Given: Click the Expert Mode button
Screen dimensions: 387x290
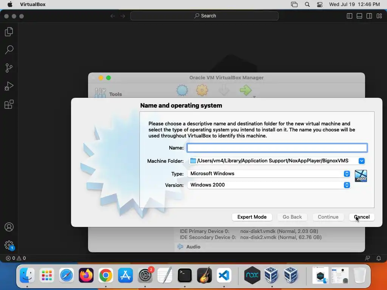Looking at the screenshot, I should click(x=252, y=217).
